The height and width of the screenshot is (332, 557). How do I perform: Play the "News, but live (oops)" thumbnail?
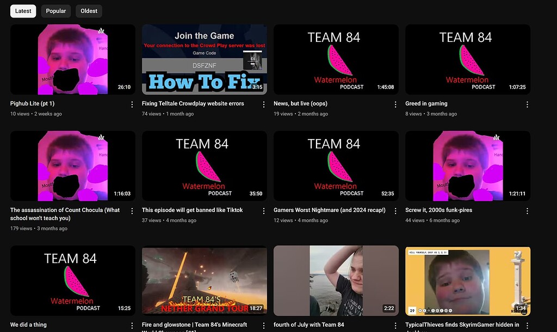click(336, 59)
